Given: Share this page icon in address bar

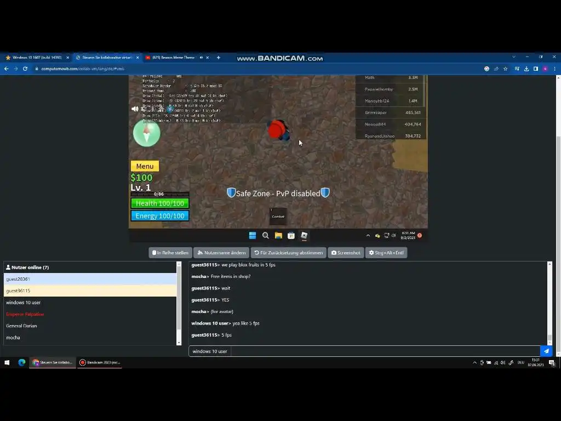Looking at the screenshot, I should [x=496, y=69].
